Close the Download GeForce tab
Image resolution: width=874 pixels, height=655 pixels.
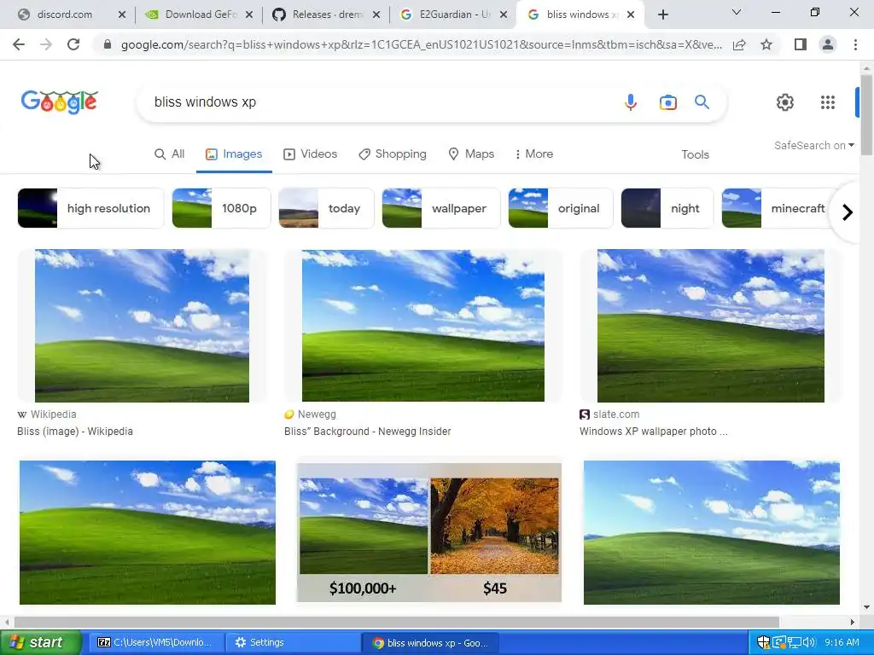249,14
